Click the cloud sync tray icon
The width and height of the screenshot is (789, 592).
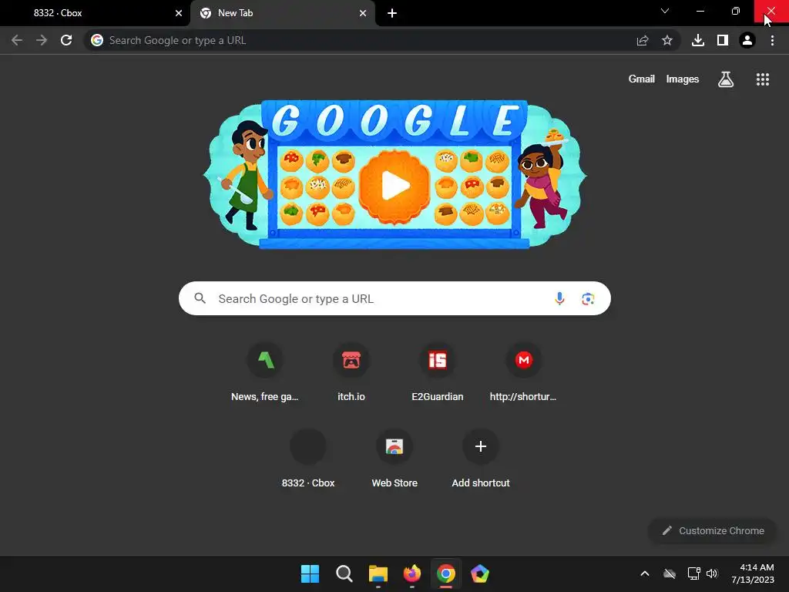[670, 573]
